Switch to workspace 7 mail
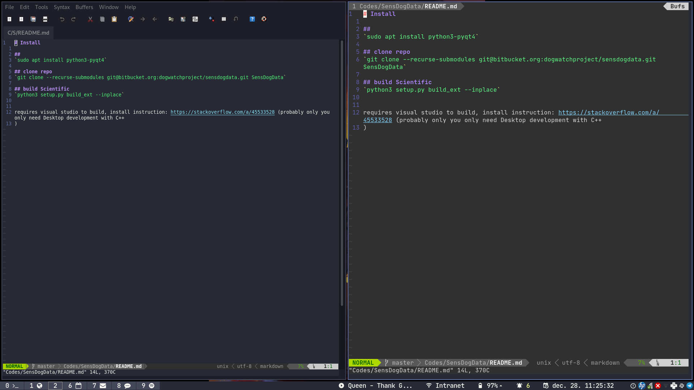694x390 pixels. (x=99, y=386)
